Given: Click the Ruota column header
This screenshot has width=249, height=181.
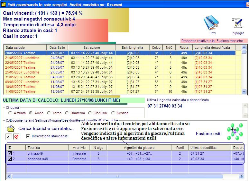Looking at the screenshot, I should [184, 47].
